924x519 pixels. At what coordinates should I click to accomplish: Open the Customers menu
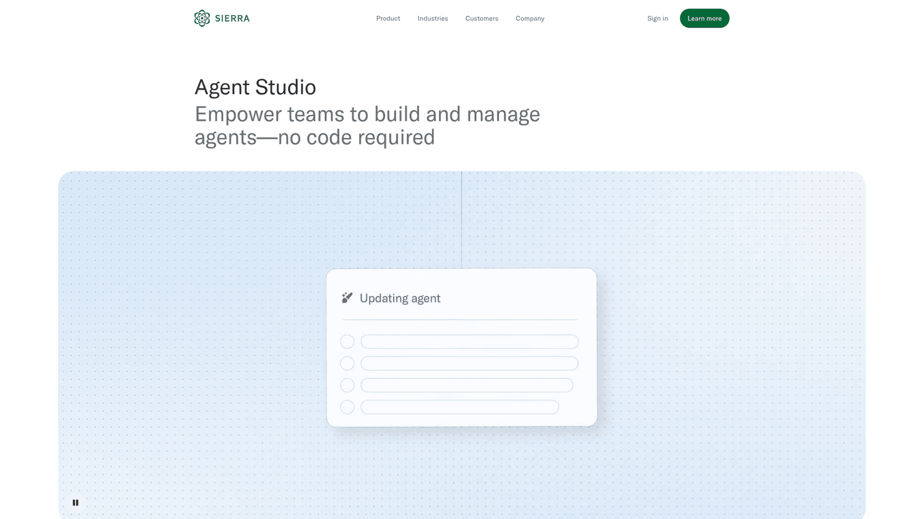tap(482, 19)
